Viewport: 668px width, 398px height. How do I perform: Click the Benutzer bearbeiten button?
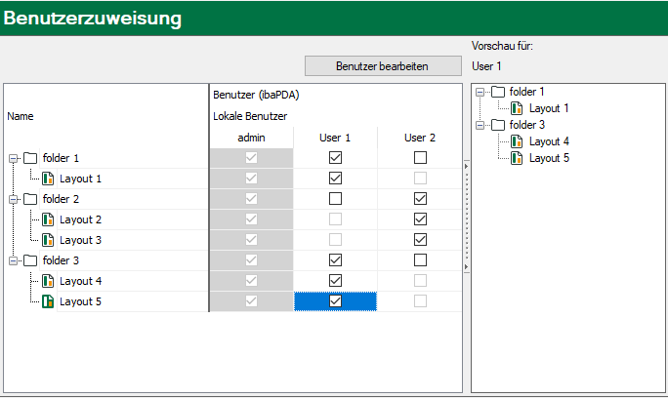point(382,65)
